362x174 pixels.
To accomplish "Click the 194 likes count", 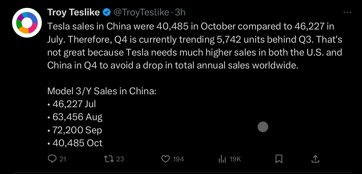I will pyautogui.click(x=178, y=159).
